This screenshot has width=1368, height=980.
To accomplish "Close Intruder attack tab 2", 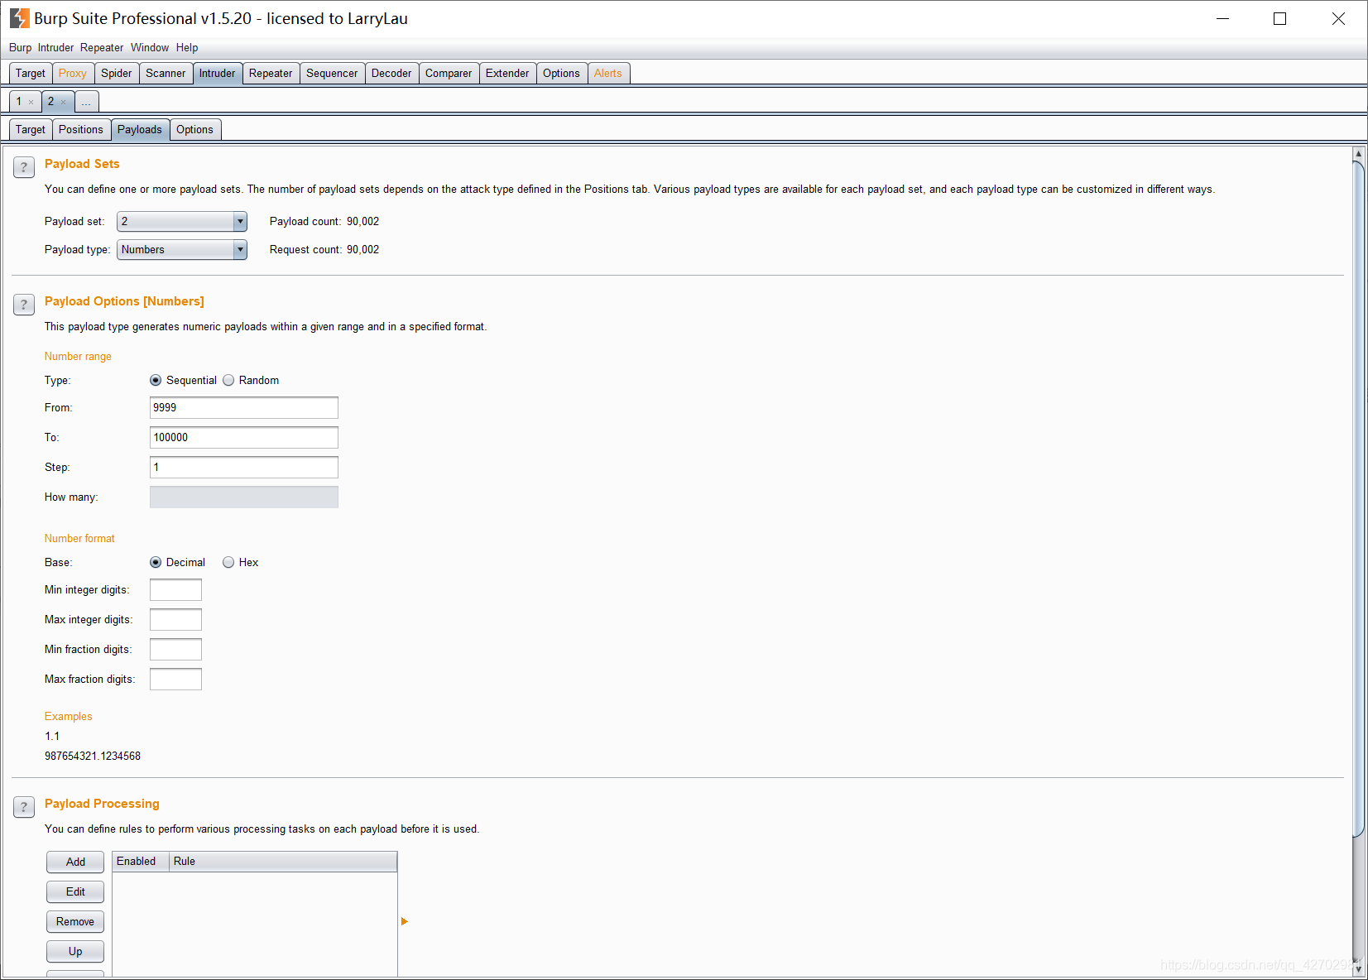I will [63, 102].
